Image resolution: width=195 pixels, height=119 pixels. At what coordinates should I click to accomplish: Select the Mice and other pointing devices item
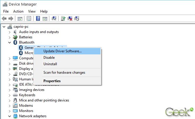tap(44, 100)
